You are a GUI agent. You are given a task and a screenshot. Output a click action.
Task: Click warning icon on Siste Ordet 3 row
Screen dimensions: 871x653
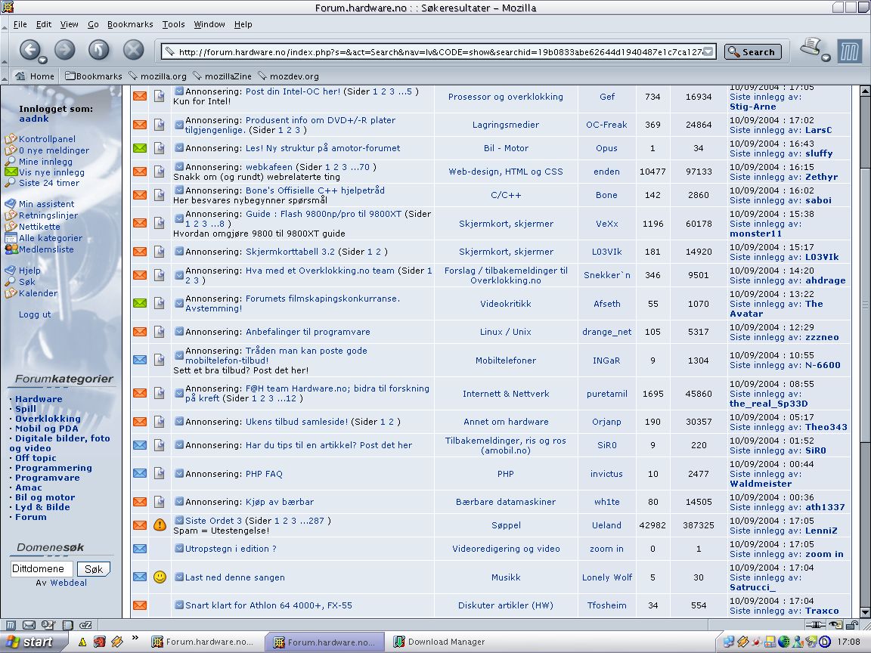(160, 525)
